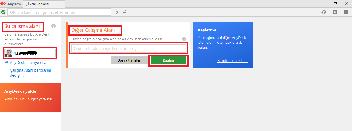Viewport: 352px width, 131px height.
Task: Close the AnyDesk window
Action: pos(346,4)
